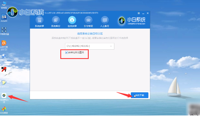This screenshot has height=116, width=200.
Task: Click the 系统下载 button
Action: (140, 95)
